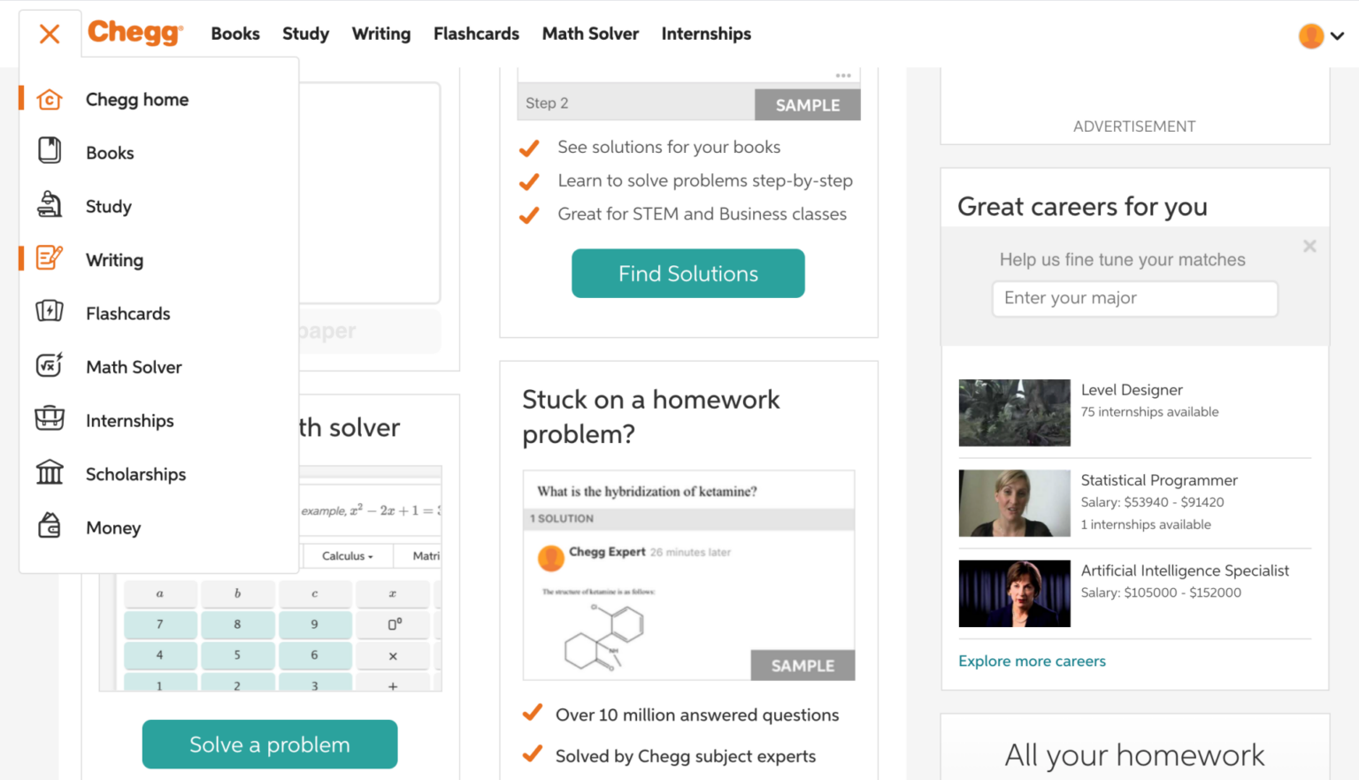The height and width of the screenshot is (780, 1359).
Task: Click the Find Solutions button
Action: point(687,273)
